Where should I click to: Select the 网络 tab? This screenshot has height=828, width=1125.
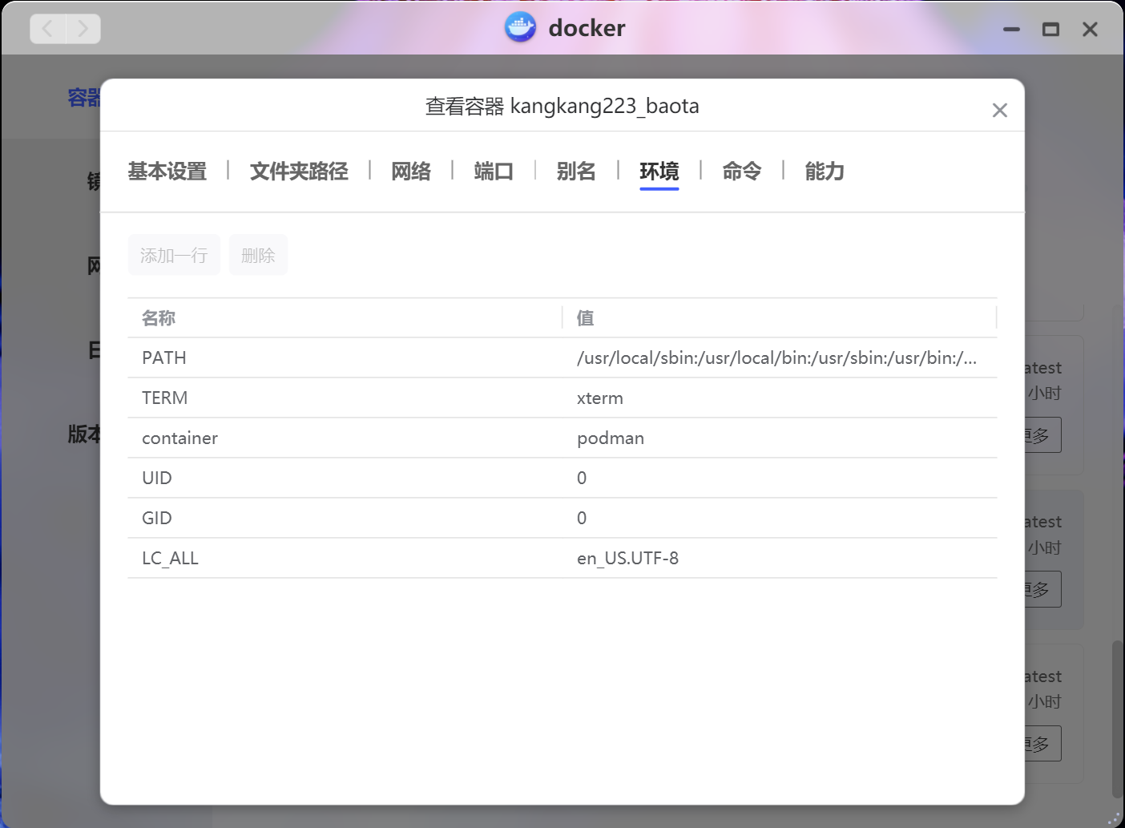click(411, 172)
